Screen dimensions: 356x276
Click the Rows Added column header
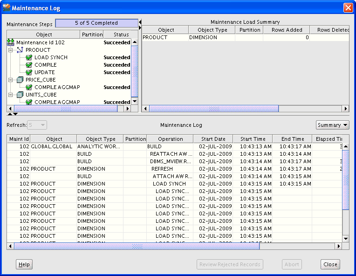coord(287,30)
